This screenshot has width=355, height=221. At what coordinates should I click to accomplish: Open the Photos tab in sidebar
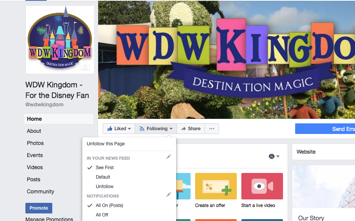tap(35, 143)
